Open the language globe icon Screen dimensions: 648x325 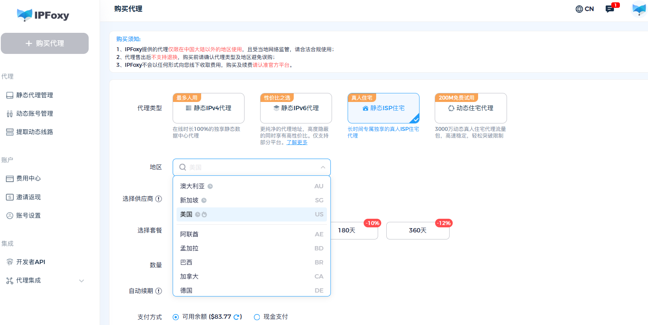pyautogui.click(x=579, y=9)
